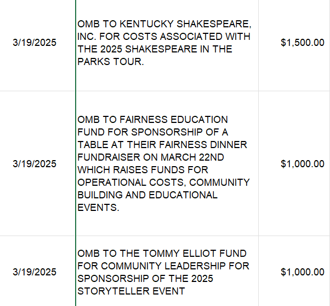Select the date cell beside Tommy Elliot Fund
This screenshot has width=330, height=306.
[x=34, y=272]
